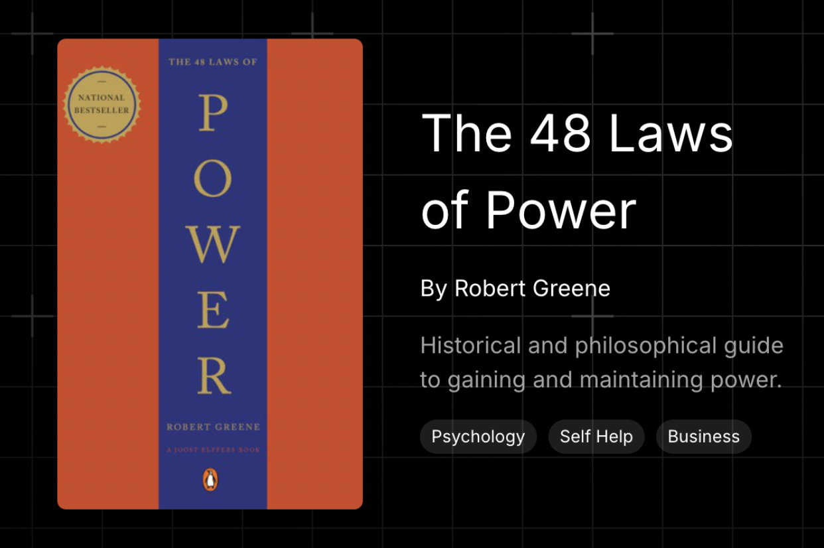Click the large gold letter P on cover

213,113
